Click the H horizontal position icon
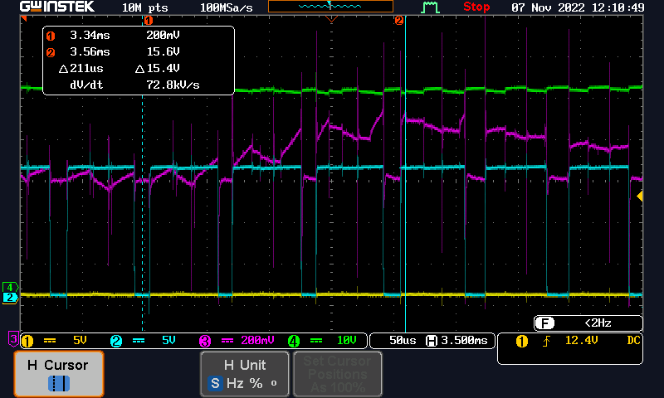This screenshot has height=398, width=664. tap(432, 341)
